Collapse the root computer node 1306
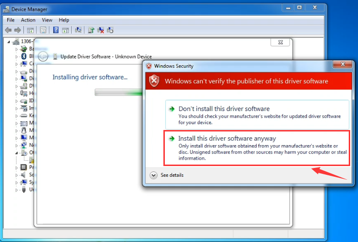The height and width of the screenshot is (242, 358). tap(10, 42)
